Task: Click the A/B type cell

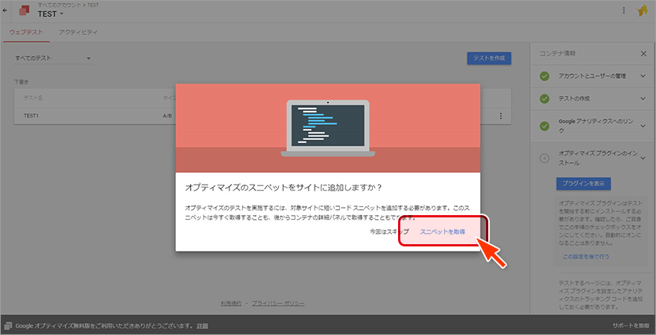Action: 167,116
